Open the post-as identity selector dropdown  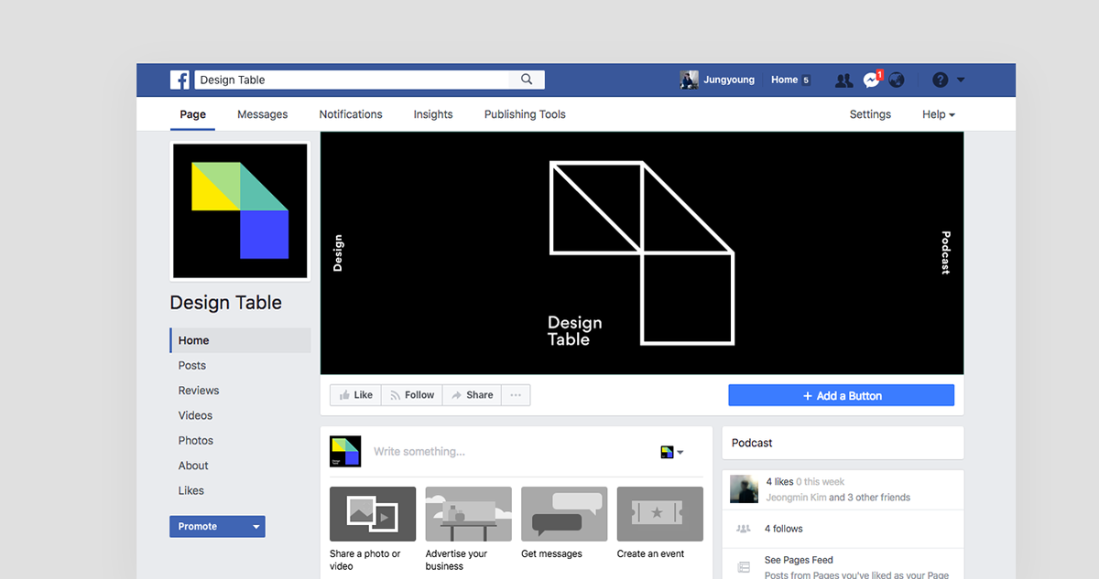point(672,452)
